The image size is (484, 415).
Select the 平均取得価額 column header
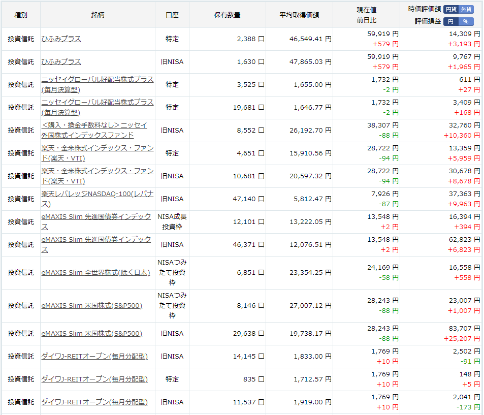click(x=299, y=15)
